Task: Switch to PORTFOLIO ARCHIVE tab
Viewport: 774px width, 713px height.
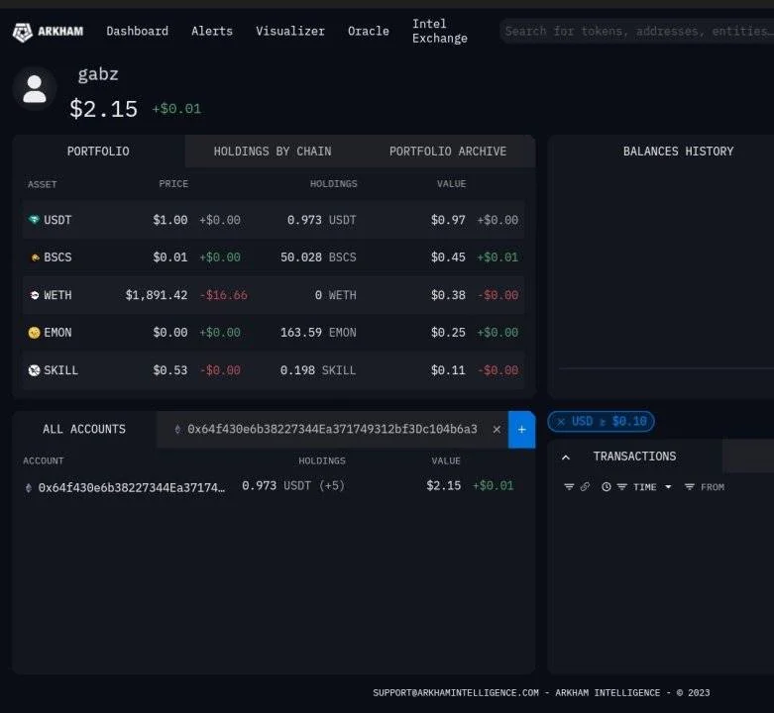Action: 448,152
